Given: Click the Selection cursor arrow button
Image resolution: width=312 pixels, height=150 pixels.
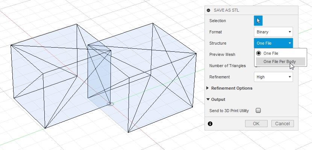Looking at the screenshot, I should (x=258, y=21).
